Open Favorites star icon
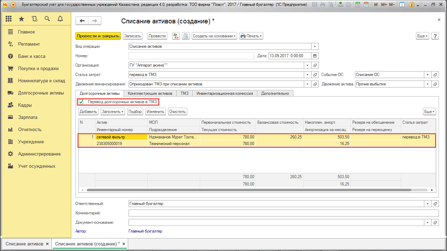 [22, 19]
